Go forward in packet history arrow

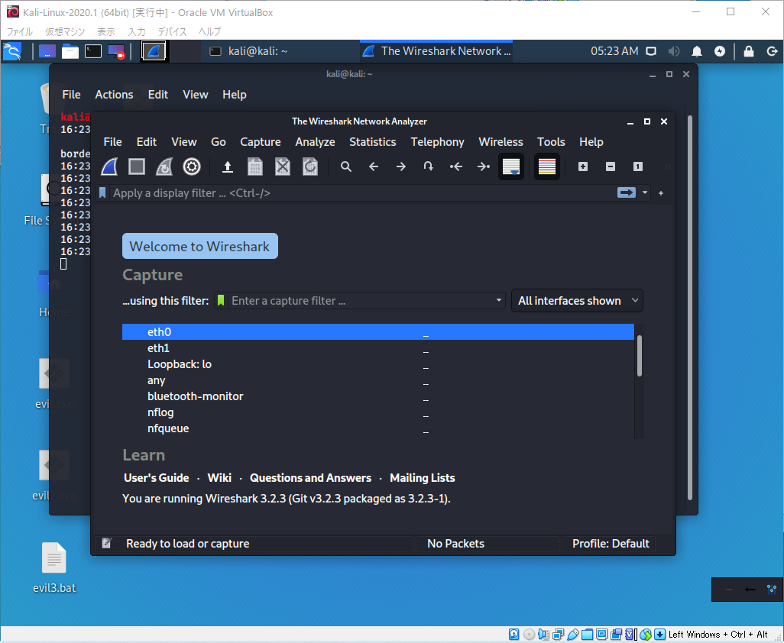click(x=401, y=166)
